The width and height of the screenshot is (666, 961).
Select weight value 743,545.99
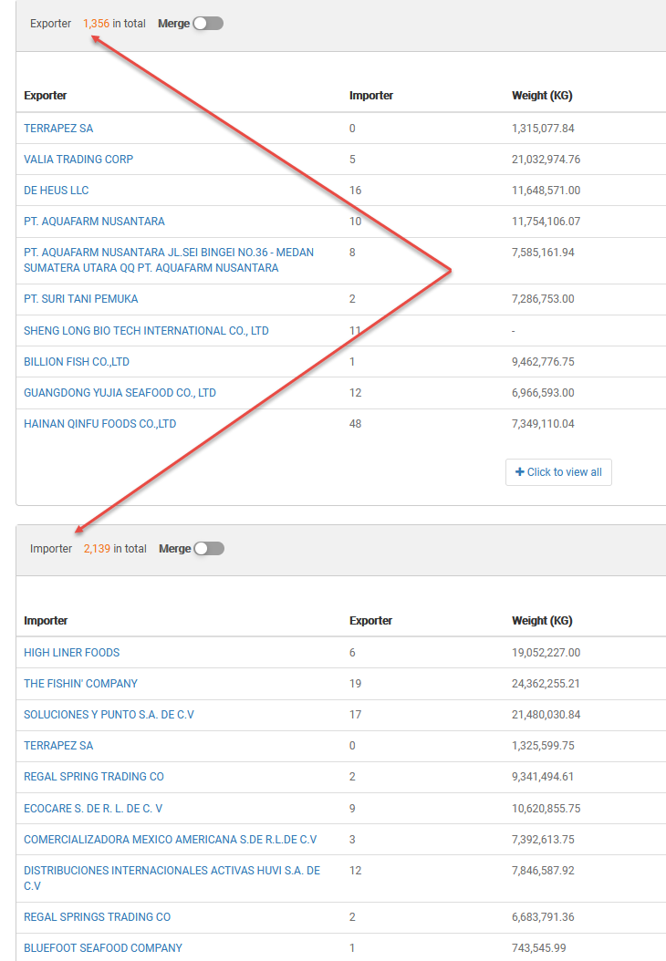539,948
